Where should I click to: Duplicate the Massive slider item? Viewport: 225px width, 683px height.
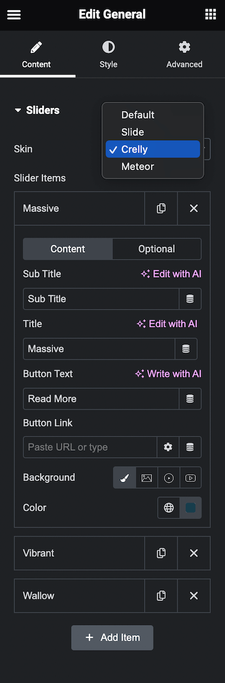point(161,208)
